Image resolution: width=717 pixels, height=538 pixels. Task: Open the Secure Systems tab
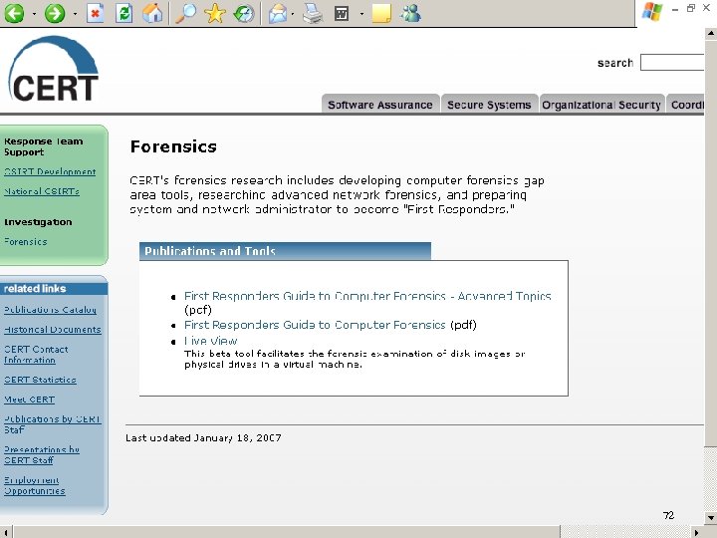tap(489, 104)
